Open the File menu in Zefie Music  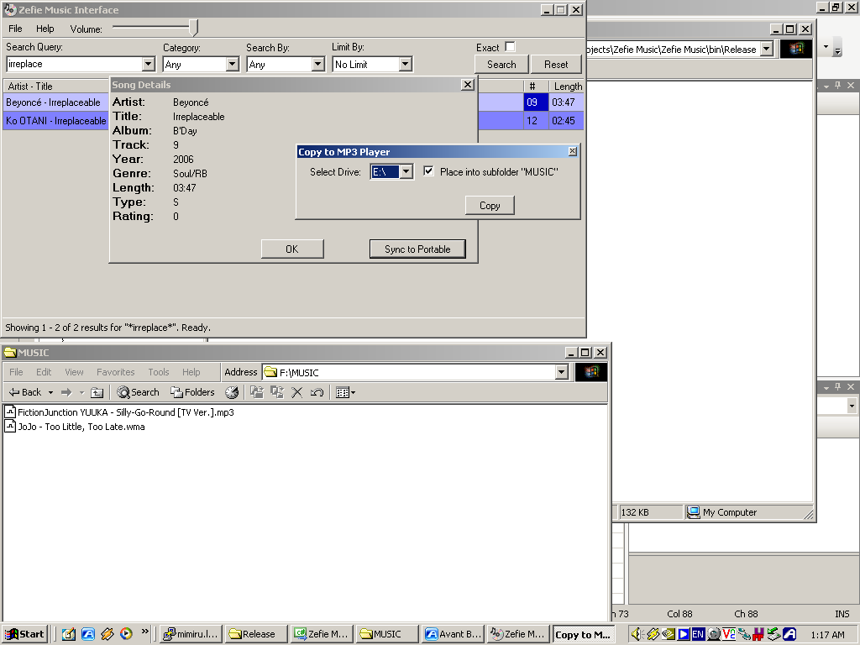tap(15, 29)
